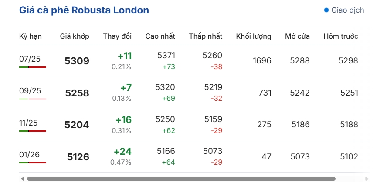The width and height of the screenshot is (387, 189).
Task: Select the 01/26 contract term
Action: pos(29,155)
